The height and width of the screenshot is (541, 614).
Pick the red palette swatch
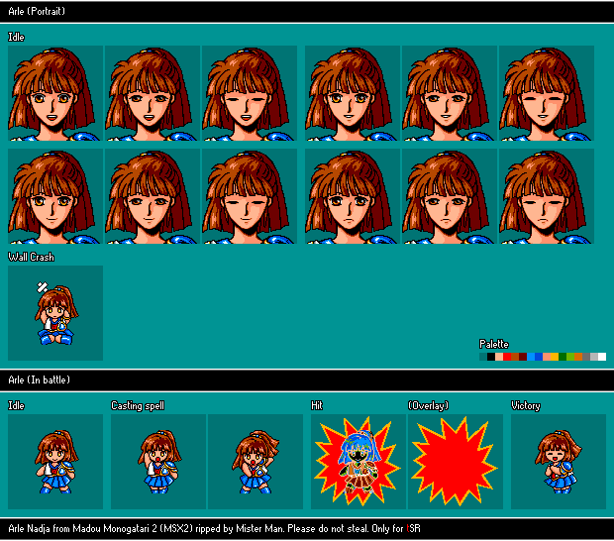pyautogui.click(x=507, y=357)
